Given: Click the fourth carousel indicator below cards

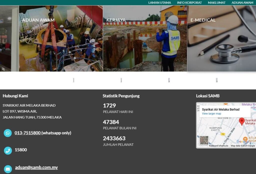Looking at the screenshot, I should click(x=217, y=80).
